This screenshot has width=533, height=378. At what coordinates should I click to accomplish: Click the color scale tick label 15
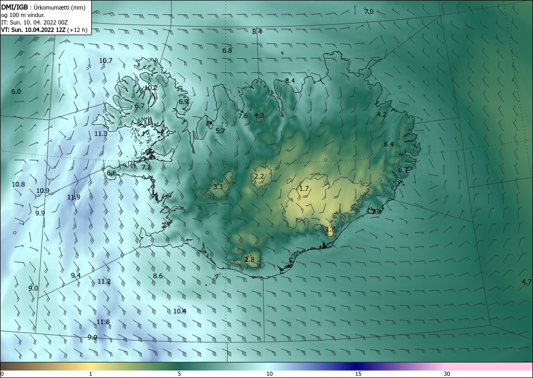point(358,374)
